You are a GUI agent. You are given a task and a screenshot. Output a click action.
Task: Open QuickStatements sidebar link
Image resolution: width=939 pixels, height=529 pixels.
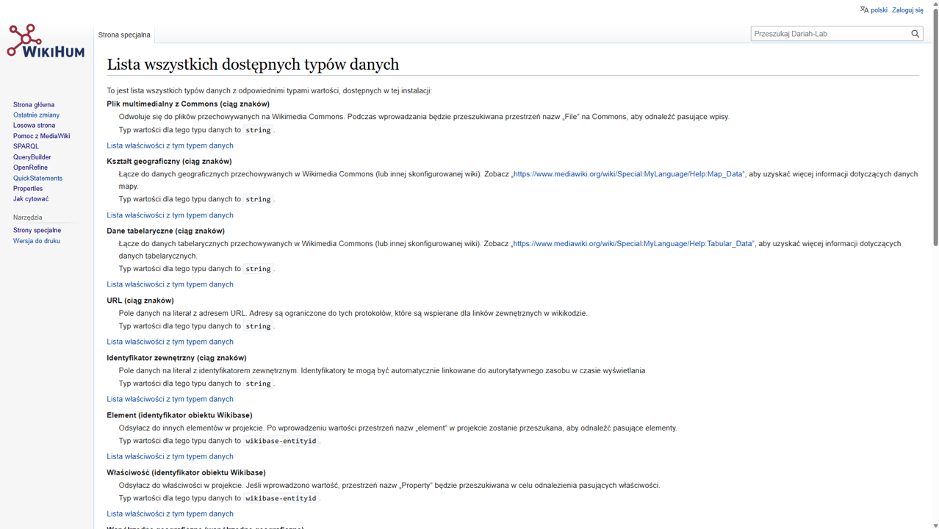pos(37,178)
